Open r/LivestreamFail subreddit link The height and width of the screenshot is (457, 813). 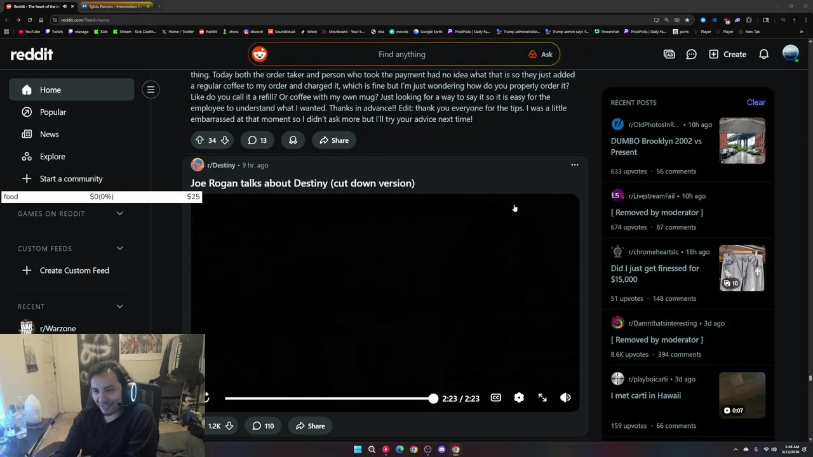point(652,196)
